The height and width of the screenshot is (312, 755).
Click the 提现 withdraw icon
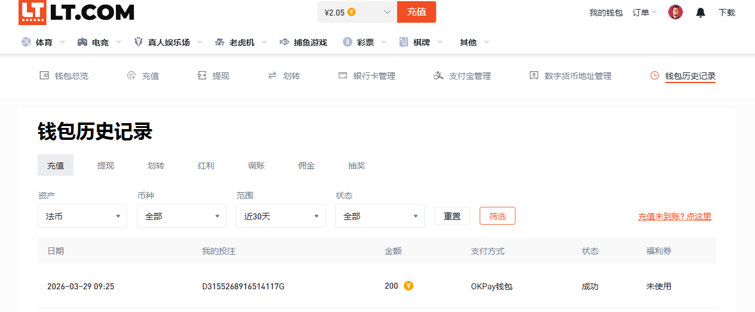[x=202, y=76]
